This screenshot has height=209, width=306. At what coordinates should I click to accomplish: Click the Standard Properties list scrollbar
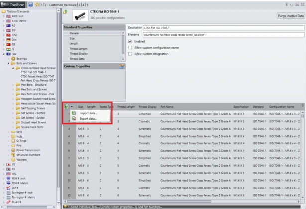123,44
